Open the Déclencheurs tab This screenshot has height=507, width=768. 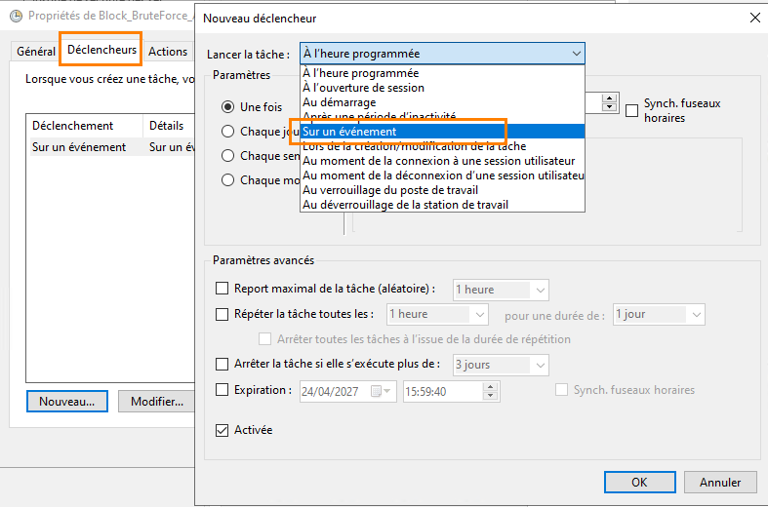pyautogui.click(x=101, y=50)
